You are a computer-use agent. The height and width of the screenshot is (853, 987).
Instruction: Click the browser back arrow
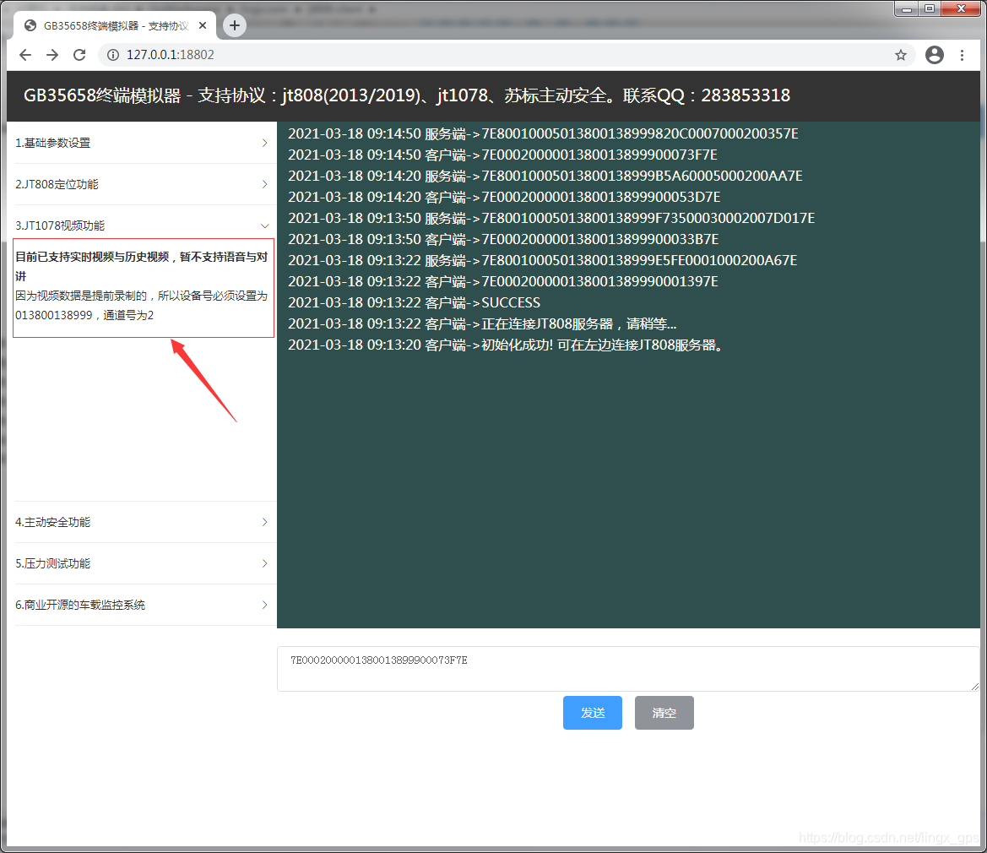(25, 55)
